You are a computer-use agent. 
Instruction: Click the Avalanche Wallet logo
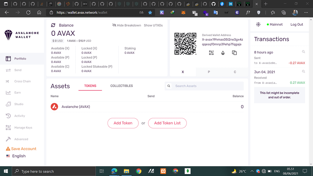[x=22, y=35]
